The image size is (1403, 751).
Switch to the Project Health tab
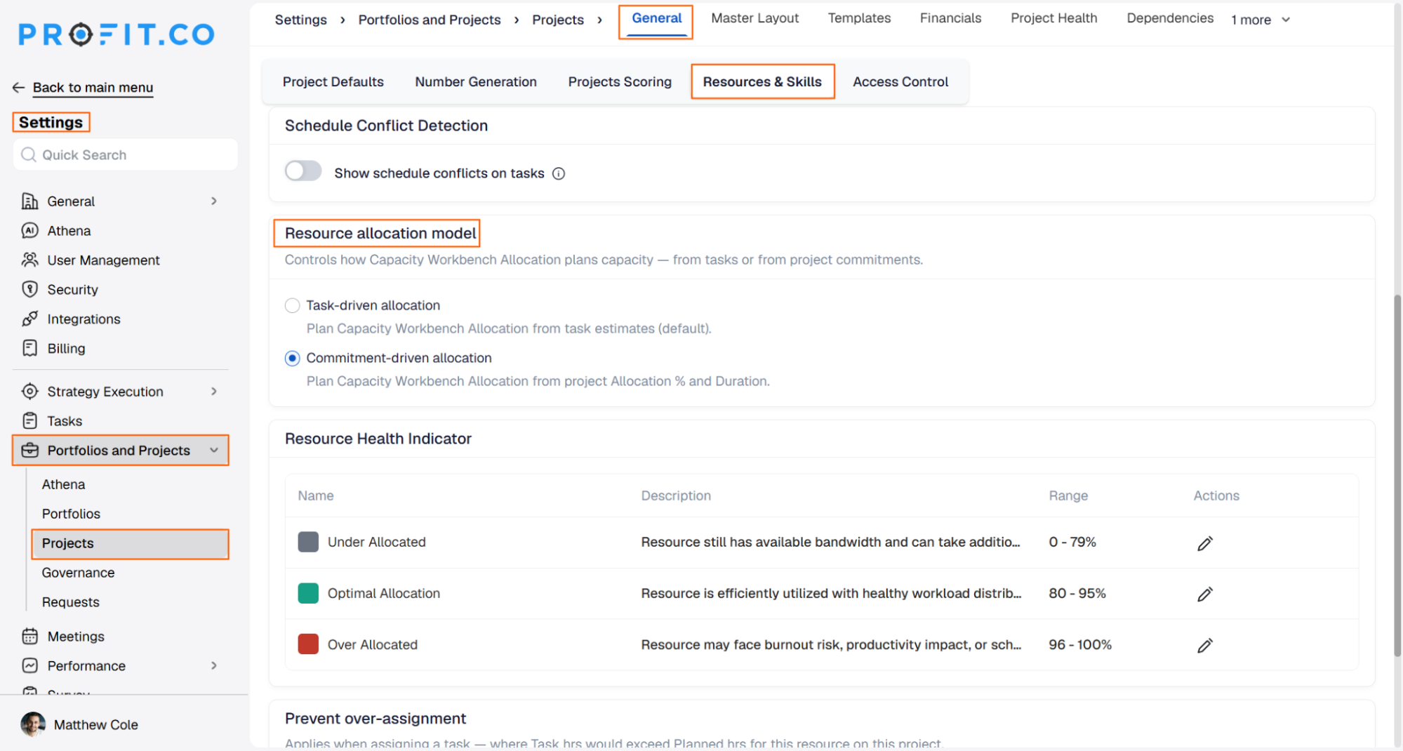click(x=1053, y=18)
